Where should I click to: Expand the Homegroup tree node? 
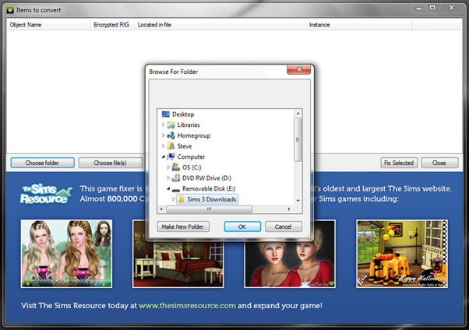coord(163,135)
